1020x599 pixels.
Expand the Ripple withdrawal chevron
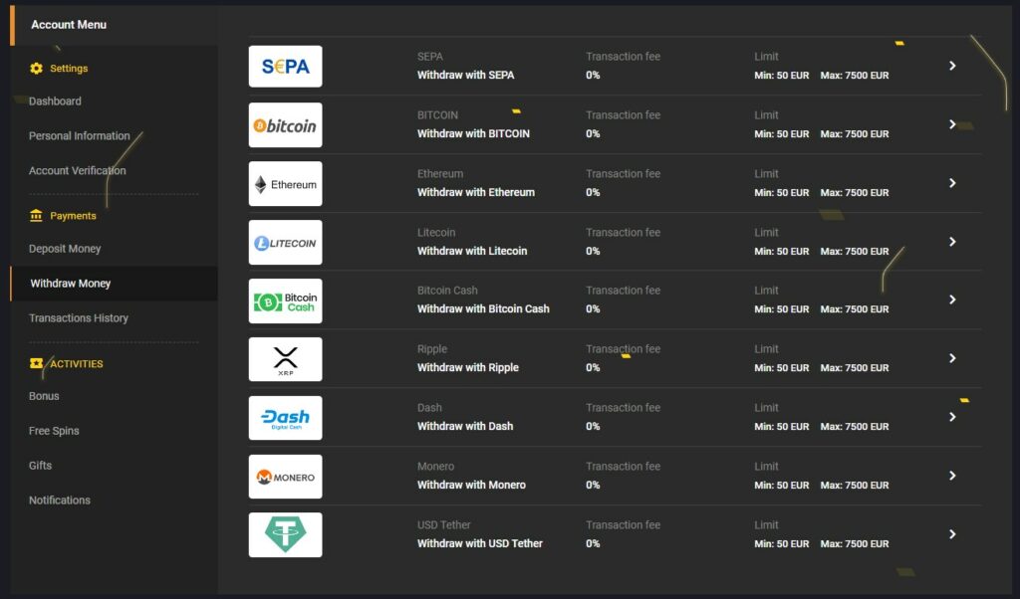pyautogui.click(x=952, y=358)
